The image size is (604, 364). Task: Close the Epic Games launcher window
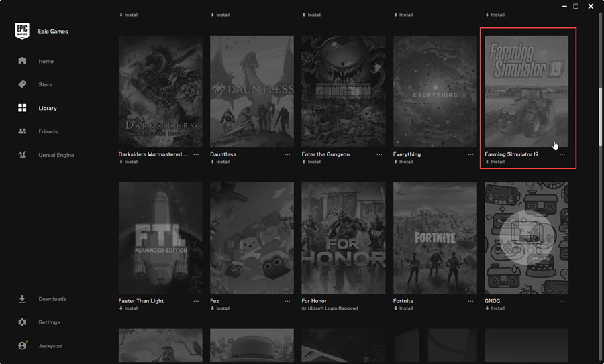point(591,6)
